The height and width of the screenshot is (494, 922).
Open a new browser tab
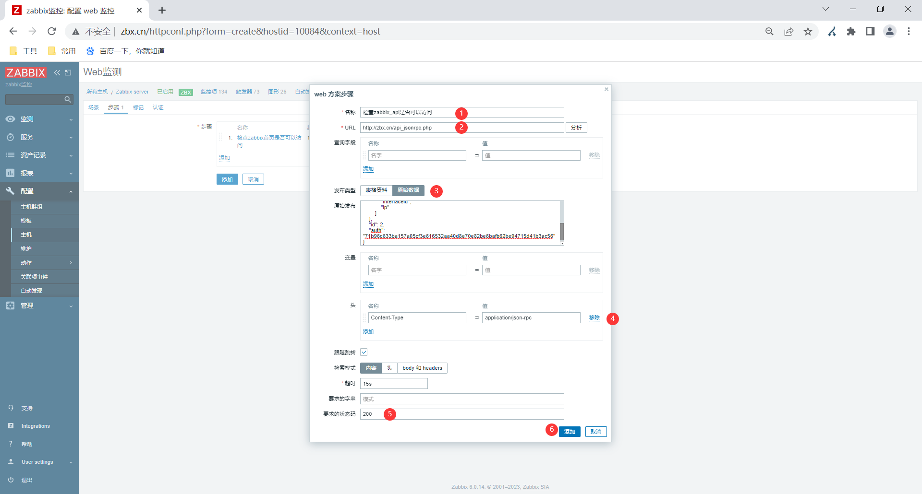pyautogui.click(x=162, y=10)
